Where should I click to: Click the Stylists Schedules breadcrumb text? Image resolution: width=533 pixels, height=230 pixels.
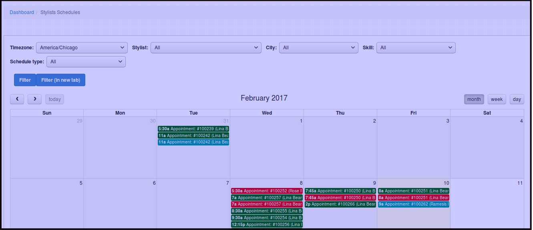point(60,12)
